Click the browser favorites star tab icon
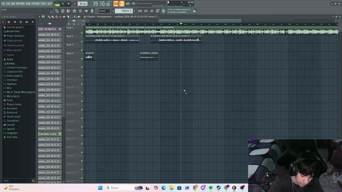 pyautogui.click(x=33, y=22)
